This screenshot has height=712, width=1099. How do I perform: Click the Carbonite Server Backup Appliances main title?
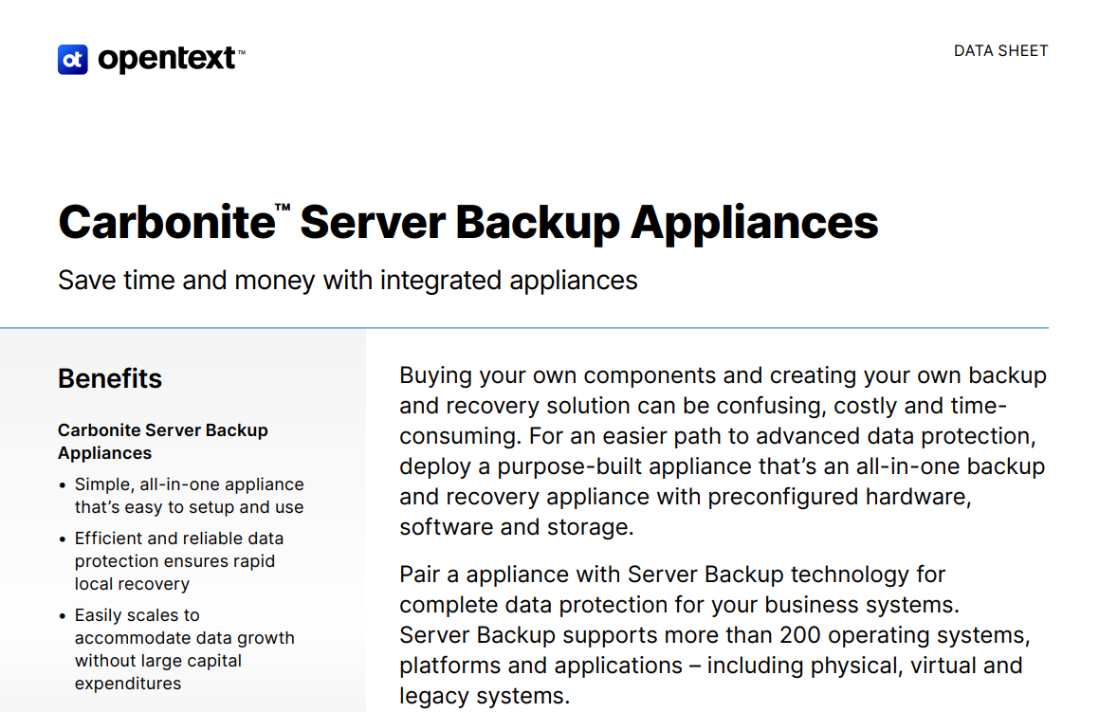click(x=467, y=223)
